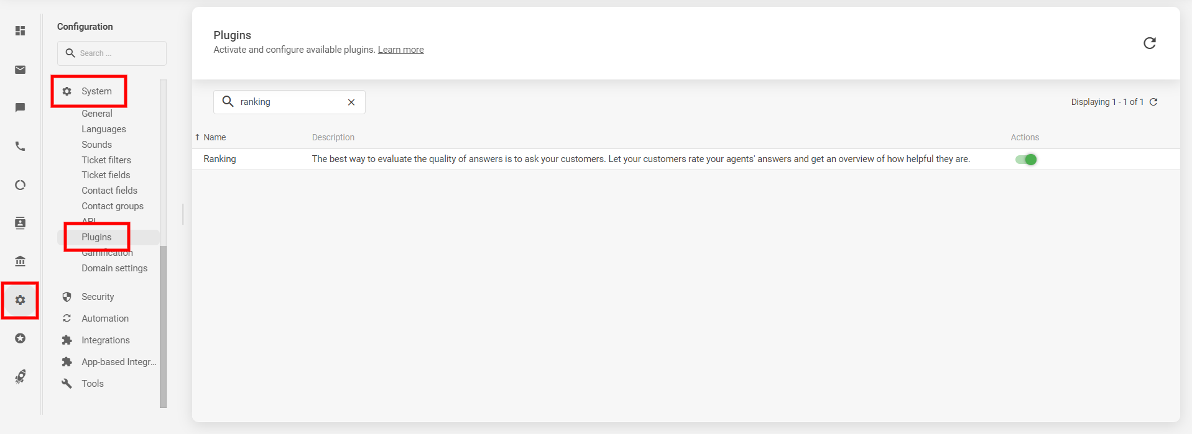Open the Learn more link

(400, 50)
